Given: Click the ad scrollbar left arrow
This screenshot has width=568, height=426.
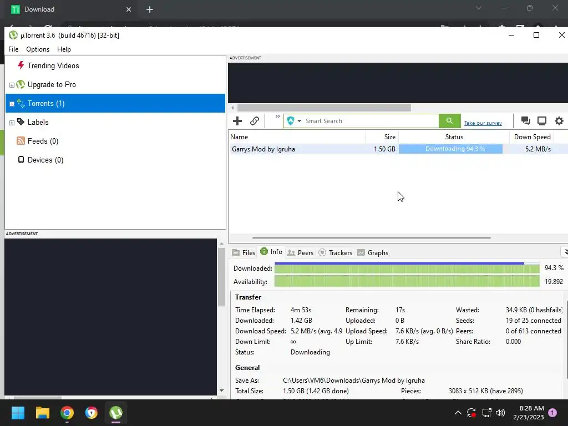Looking at the screenshot, I should (232, 108).
